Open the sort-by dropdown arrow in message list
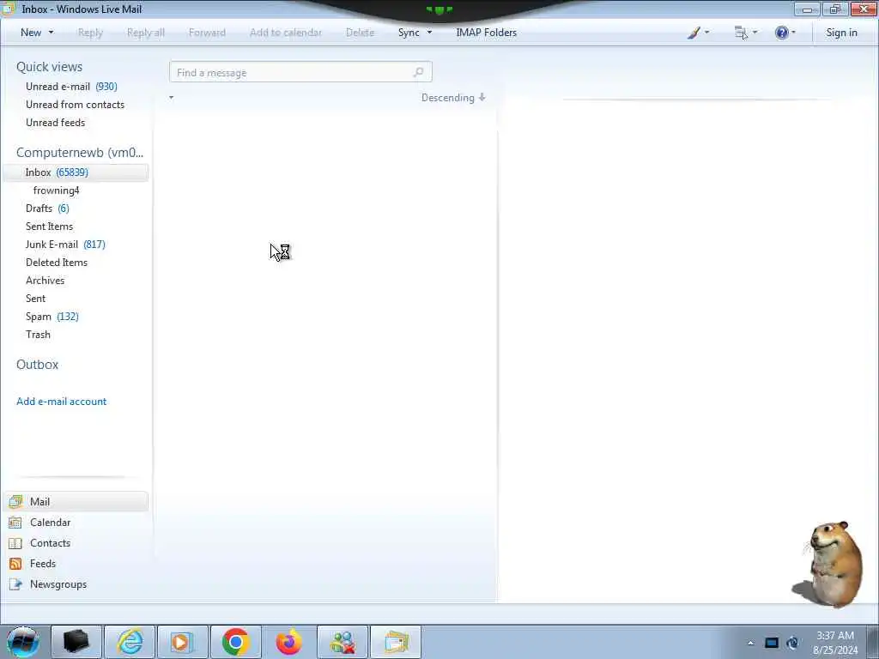The width and height of the screenshot is (879, 659). 172,98
